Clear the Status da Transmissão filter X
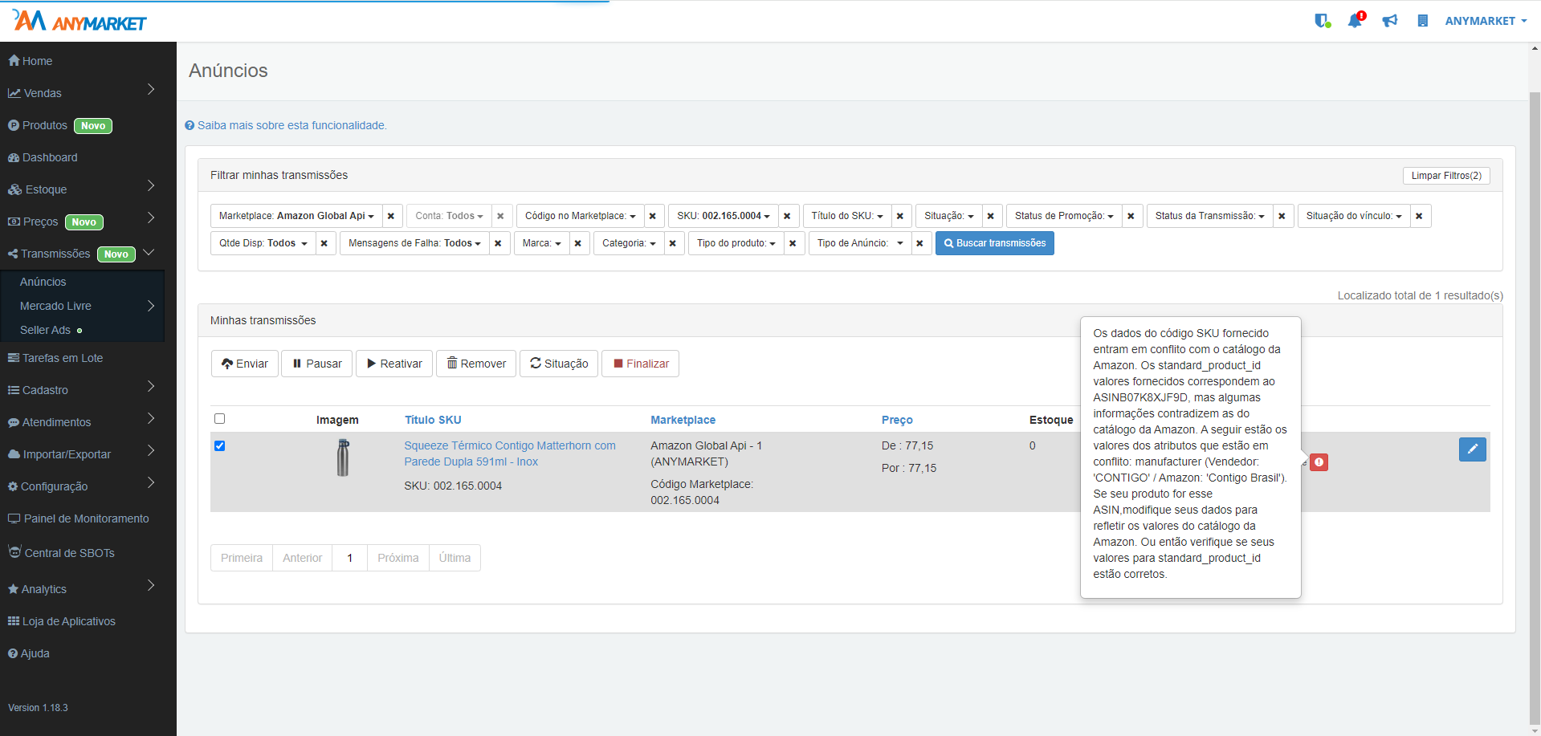Viewport: 1541px width, 736px height. point(1282,216)
